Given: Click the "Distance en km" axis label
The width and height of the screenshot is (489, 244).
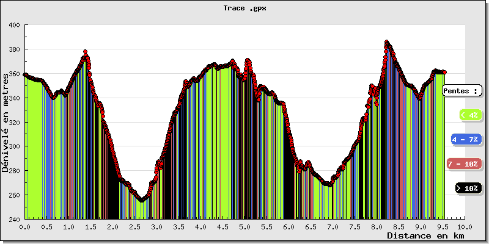Looking at the screenshot, I should click(425, 235).
